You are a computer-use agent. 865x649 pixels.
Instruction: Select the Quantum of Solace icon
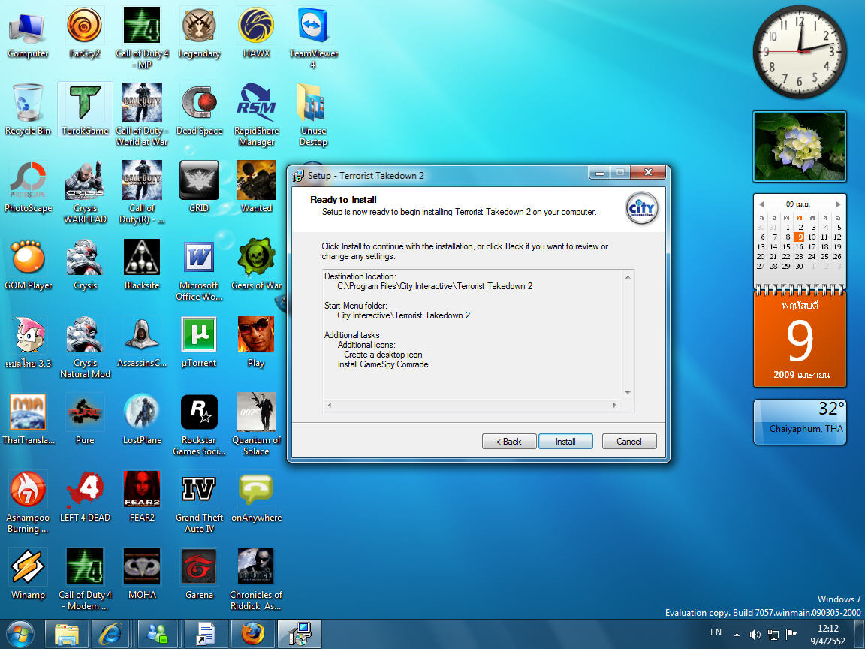coord(257,424)
